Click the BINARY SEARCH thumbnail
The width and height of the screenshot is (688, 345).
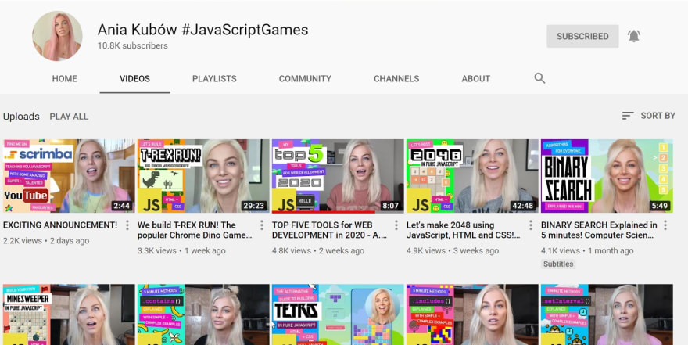click(607, 176)
